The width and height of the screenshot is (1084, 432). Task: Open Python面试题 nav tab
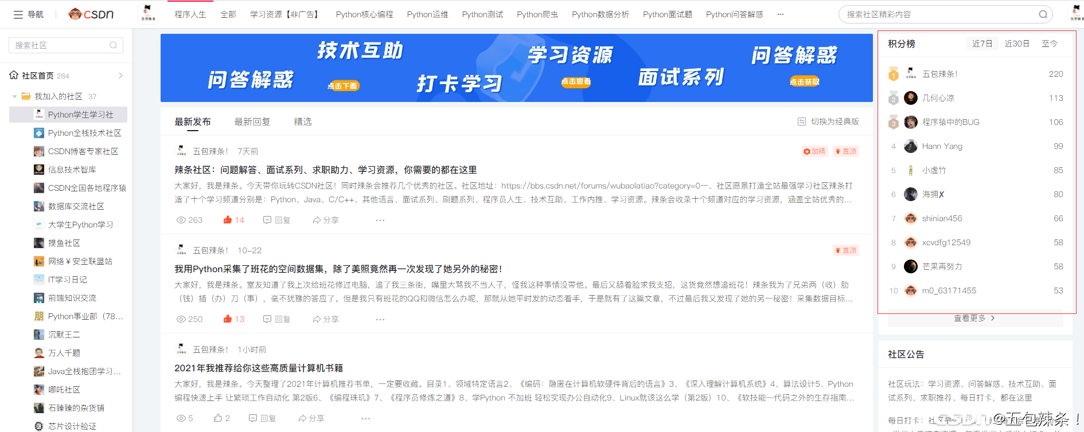coord(668,14)
